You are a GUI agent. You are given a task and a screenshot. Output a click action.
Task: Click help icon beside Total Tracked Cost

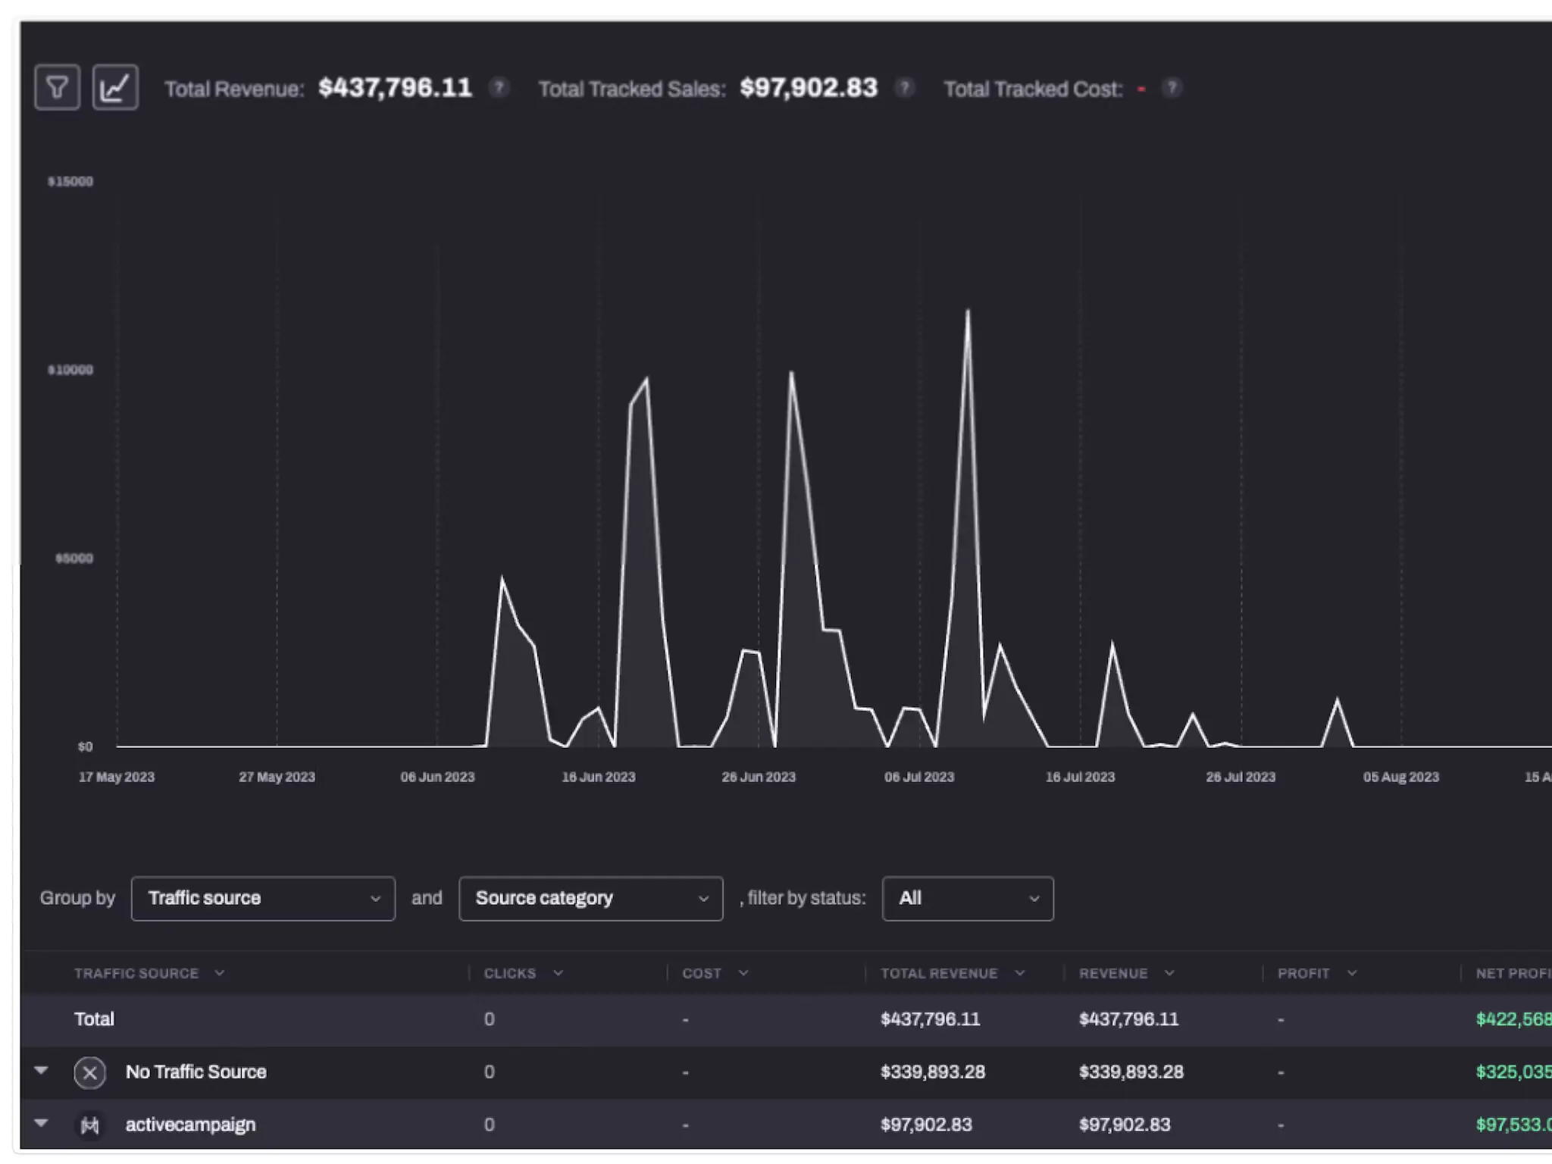point(1172,88)
